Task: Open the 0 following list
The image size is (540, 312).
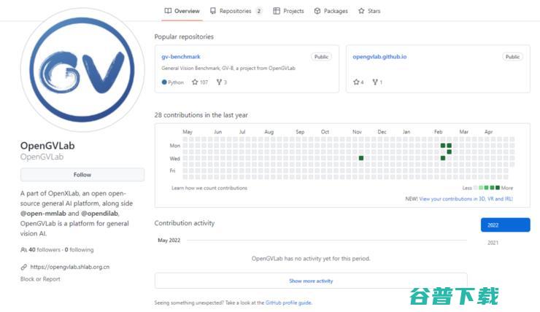Action: coord(80,250)
